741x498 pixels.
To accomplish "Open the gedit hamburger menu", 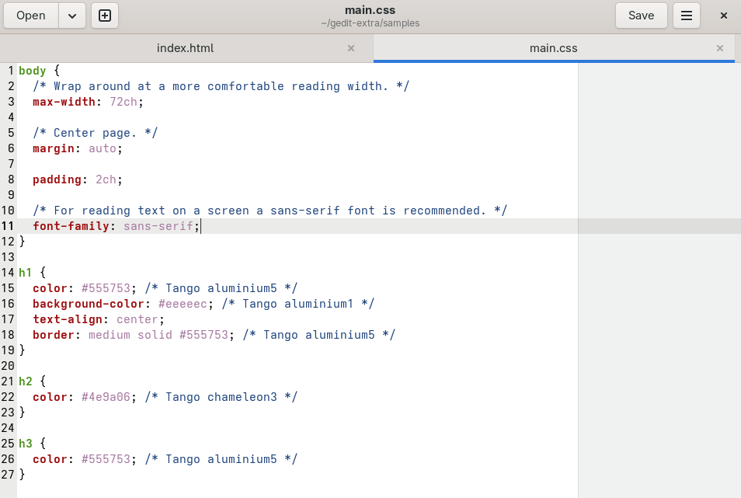I will point(686,15).
